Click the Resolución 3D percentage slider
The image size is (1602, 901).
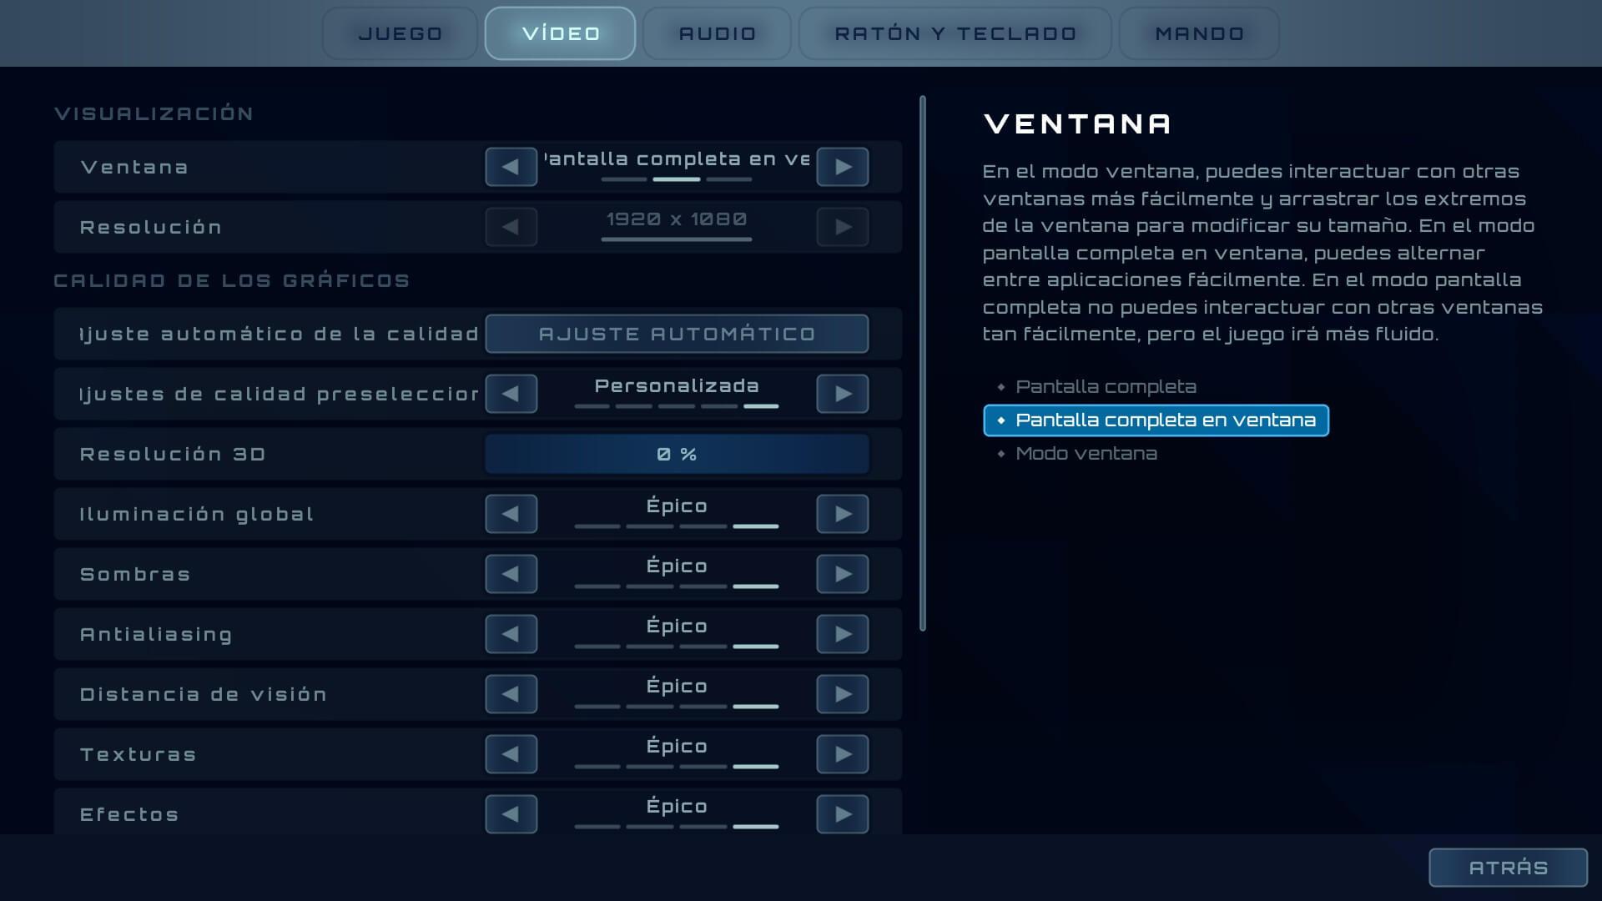pos(677,454)
